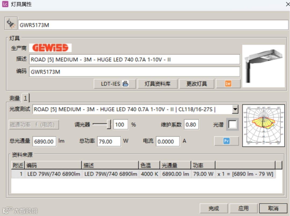Click the 总功率 field showing 79.00

(x=109, y=141)
